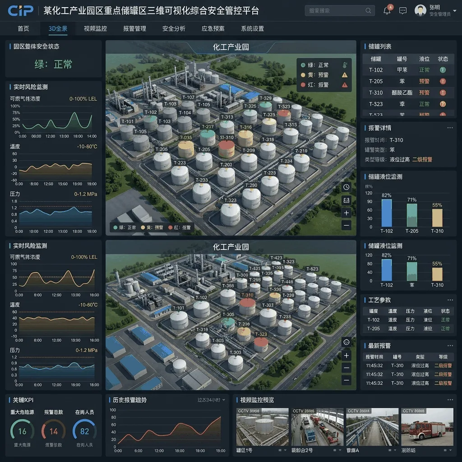
Task: Open the time range dropdown in 历史报警趋势
Action: click(x=211, y=400)
